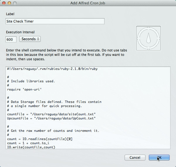176x167 pixels.
Task: Click the comment 'Get the raw number of counts'
Action: pos(53,131)
